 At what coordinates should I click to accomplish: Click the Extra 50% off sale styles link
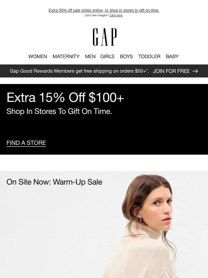click(x=104, y=10)
